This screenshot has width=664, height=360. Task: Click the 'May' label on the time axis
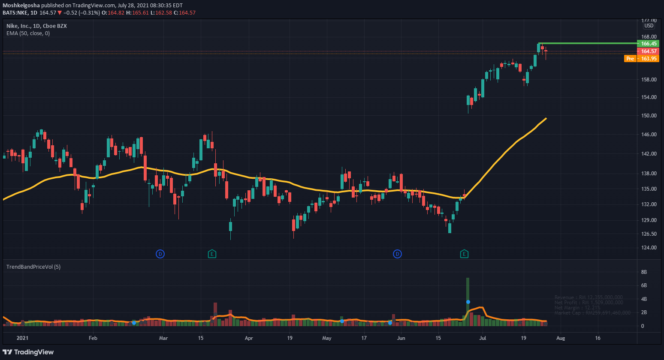click(x=327, y=338)
